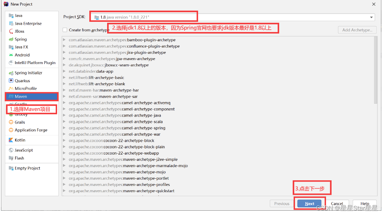Click the Kotlin icon
Image resolution: width=383 pixels, height=214 pixels.
pyautogui.click(x=11, y=140)
